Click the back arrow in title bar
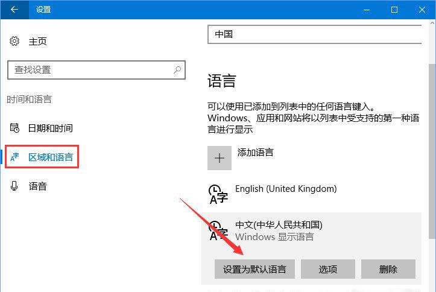The image size is (436, 292). [14, 10]
